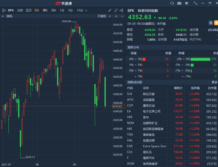Click the price alert bell icon
Screen dimensions: 218x167
[x=210, y=23]
